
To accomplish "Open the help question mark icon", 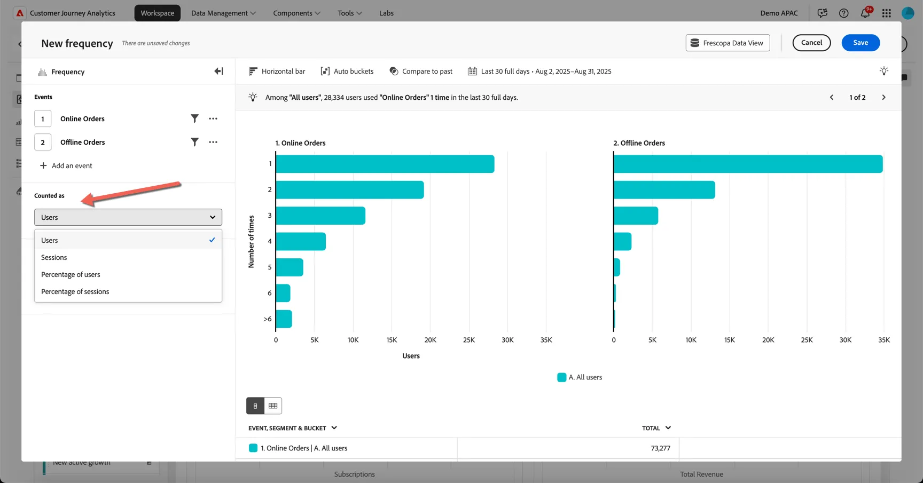I will tap(844, 13).
